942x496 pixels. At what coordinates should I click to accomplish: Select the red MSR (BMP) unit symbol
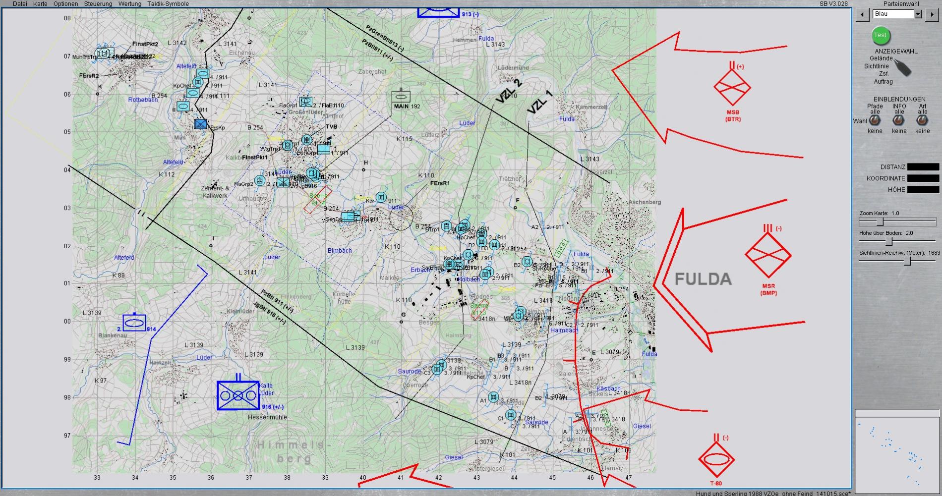[x=768, y=255]
